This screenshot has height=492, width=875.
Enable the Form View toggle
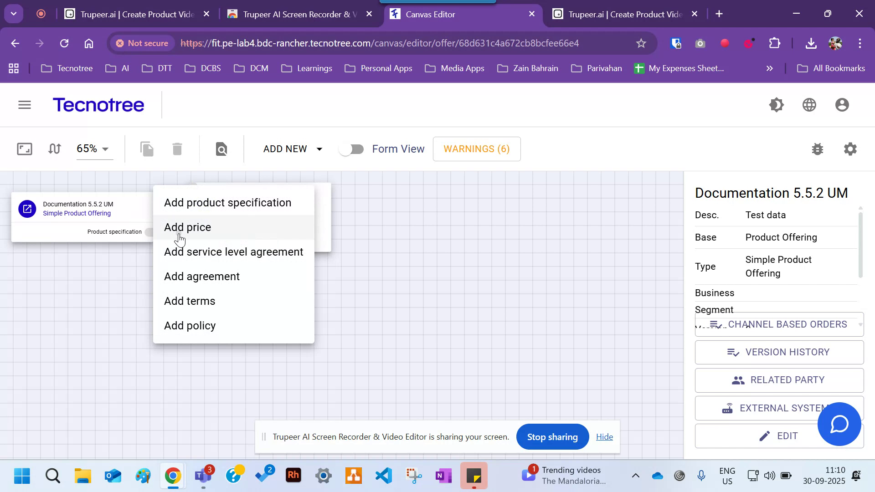[x=352, y=149]
